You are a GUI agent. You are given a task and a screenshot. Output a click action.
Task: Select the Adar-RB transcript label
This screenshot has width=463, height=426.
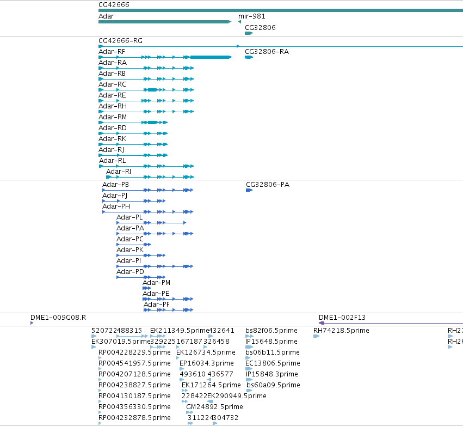tap(112, 74)
